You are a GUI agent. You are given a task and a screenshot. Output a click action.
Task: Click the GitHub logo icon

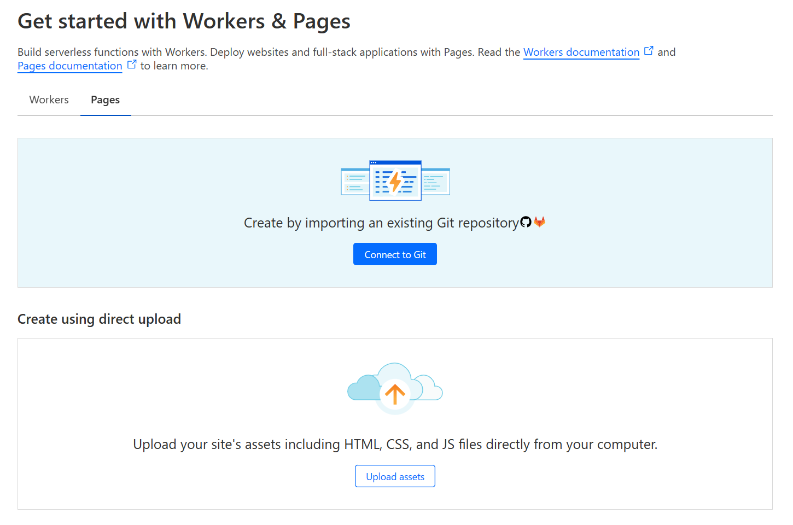click(x=526, y=222)
